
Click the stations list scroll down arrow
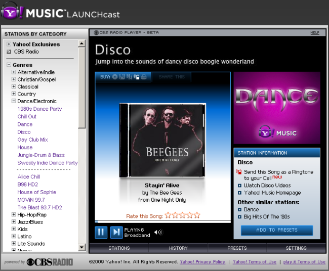tap(81, 247)
